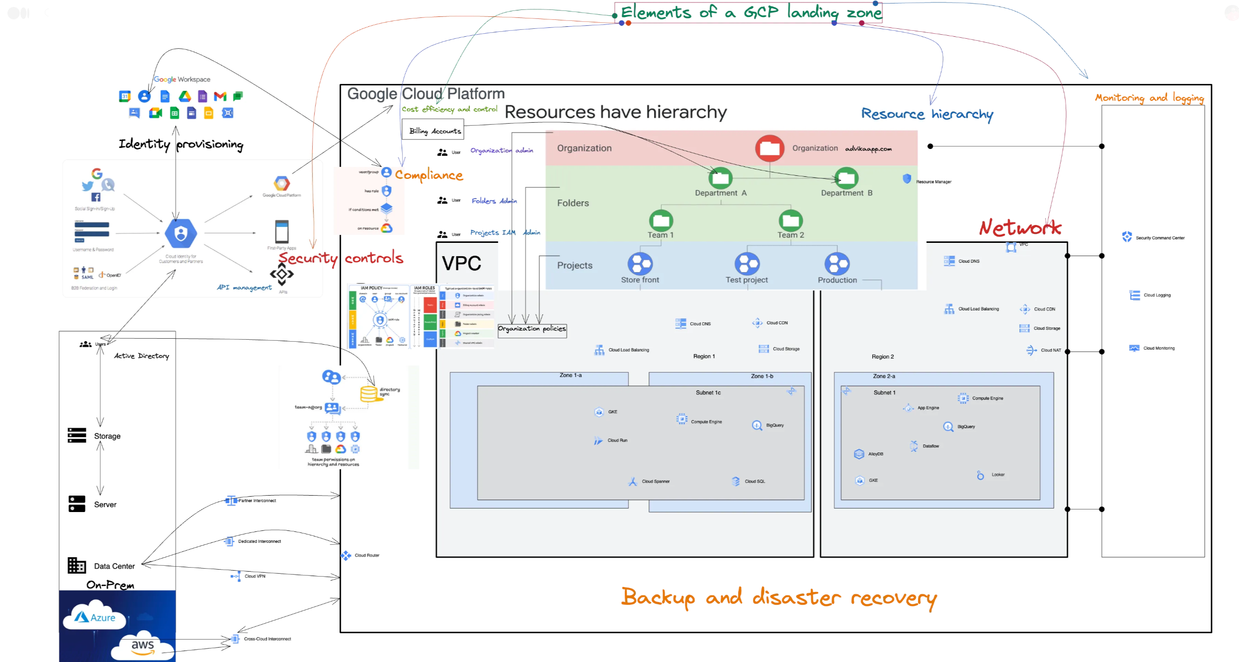Click the Active Directory Users icon

point(85,344)
